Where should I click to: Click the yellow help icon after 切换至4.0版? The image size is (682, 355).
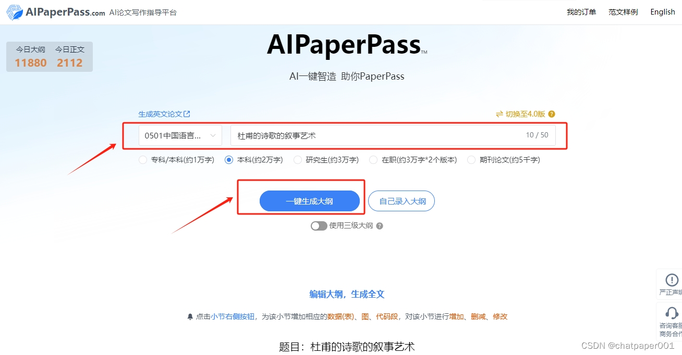click(x=552, y=114)
